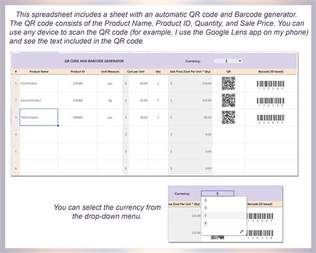Click row number 6 in the # column
Screen dimensions: 316x253
pyautogui.click(x=16, y=168)
